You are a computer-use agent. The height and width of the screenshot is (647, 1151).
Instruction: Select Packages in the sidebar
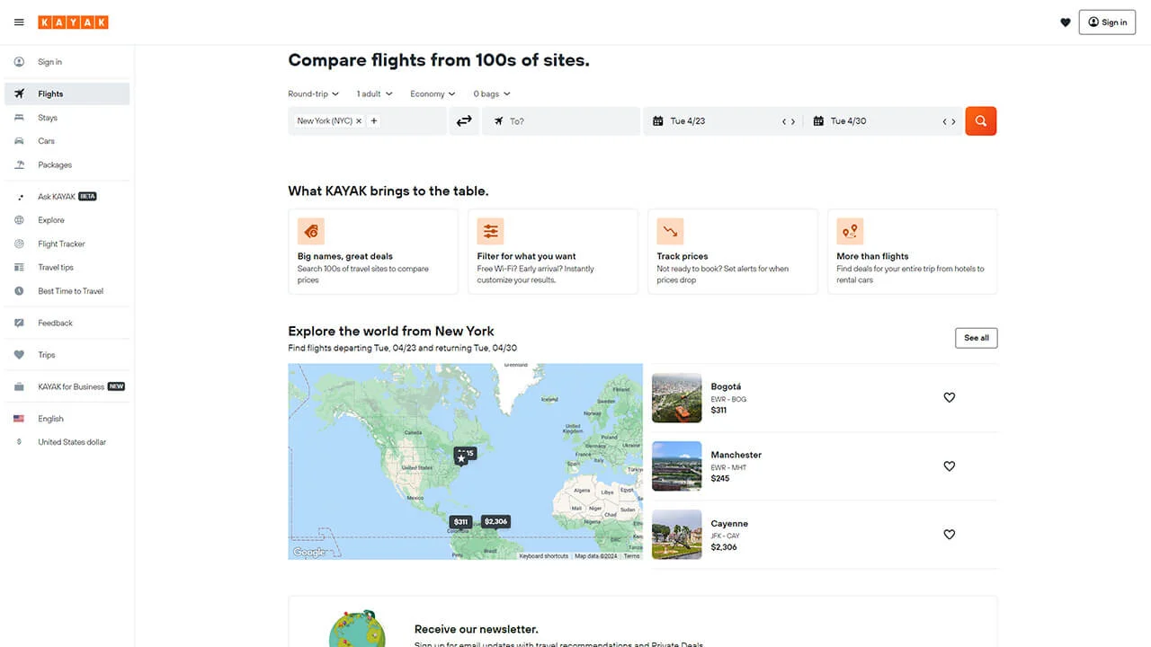pos(67,164)
